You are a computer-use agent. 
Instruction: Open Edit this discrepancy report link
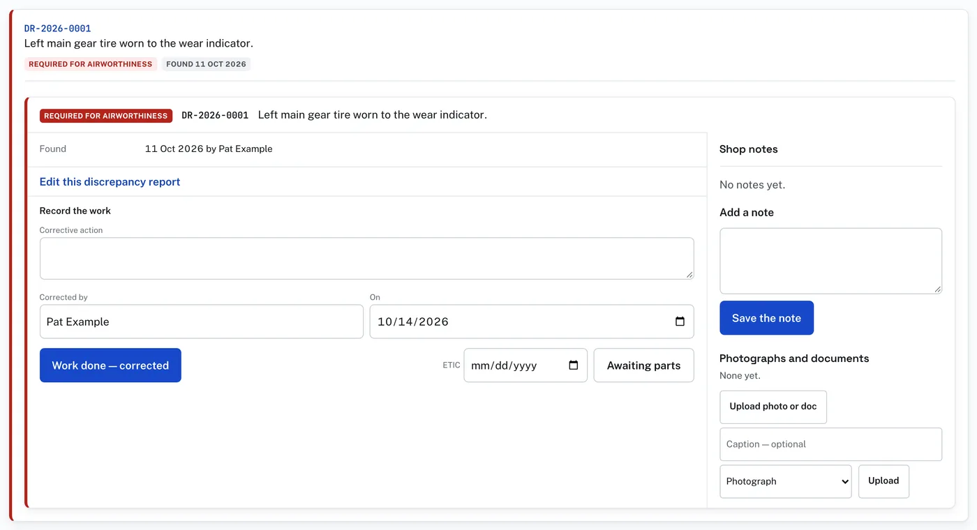click(x=110, y=182)
